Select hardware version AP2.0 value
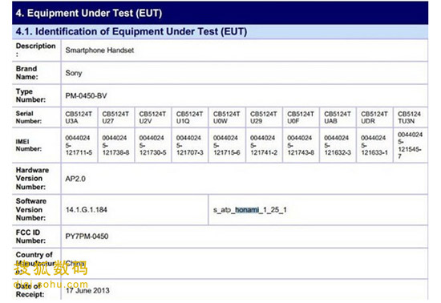Screen dimensions: 441x303 coord(75,179)
